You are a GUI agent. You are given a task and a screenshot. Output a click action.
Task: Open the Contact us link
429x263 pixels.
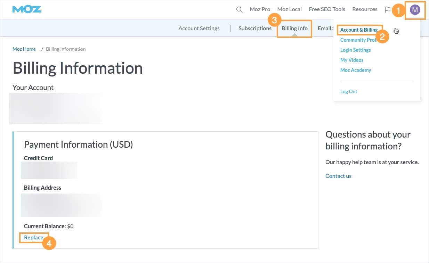click(x=338, y=176)
